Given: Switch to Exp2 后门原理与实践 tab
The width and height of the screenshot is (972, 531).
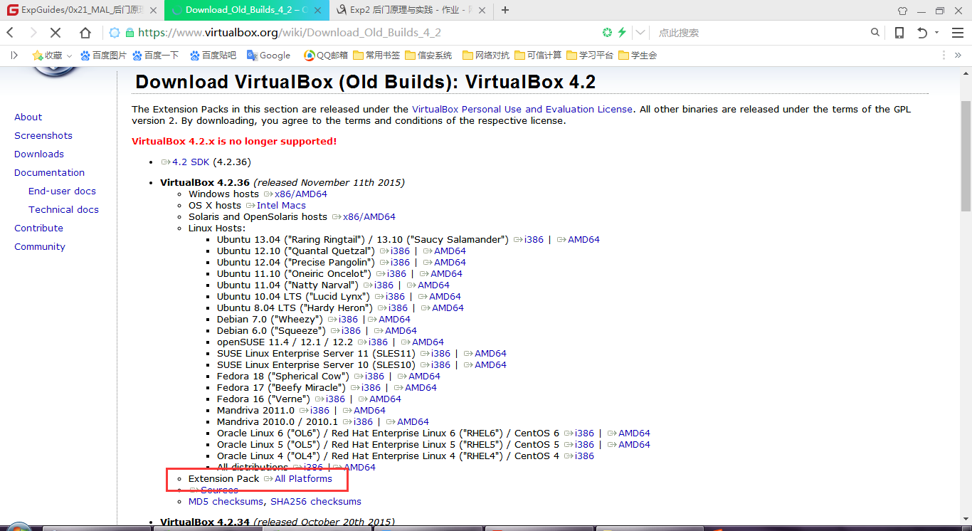Looking at the screenshot, I should [413, 10].
